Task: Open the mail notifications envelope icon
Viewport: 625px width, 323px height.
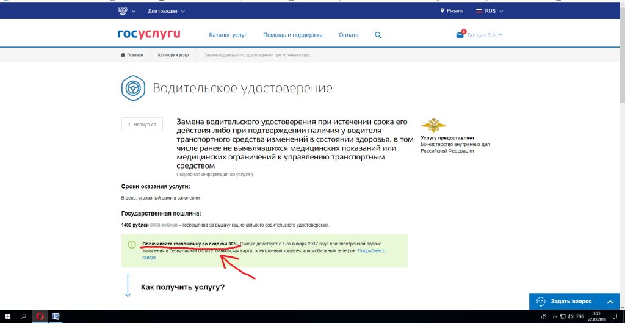Action: (460, 35)
